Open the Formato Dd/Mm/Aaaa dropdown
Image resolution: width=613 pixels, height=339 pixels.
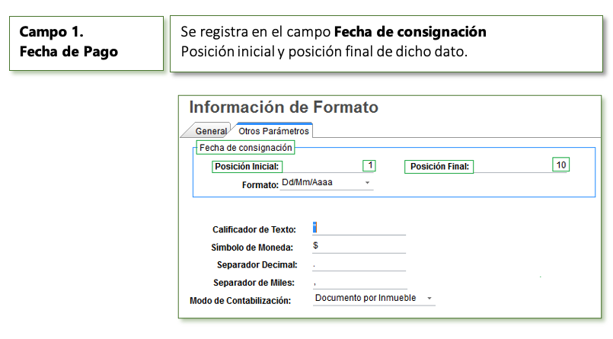click(327, 183)
